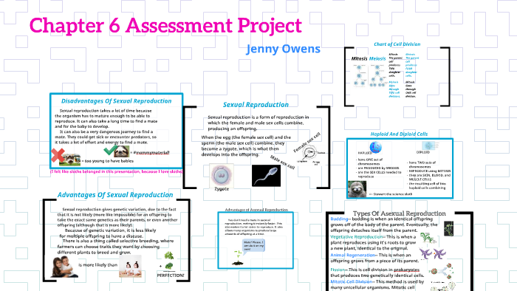Click the green vegetative plant image
517x291 pixels.
click(x=428, y=238)
